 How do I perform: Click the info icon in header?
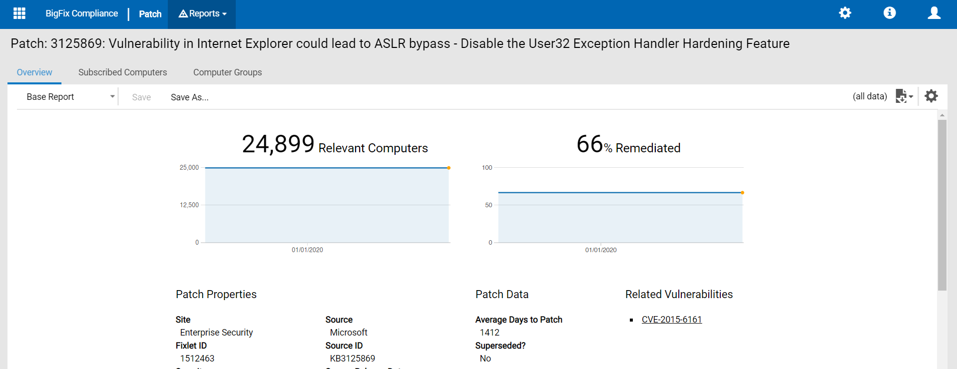889,13
